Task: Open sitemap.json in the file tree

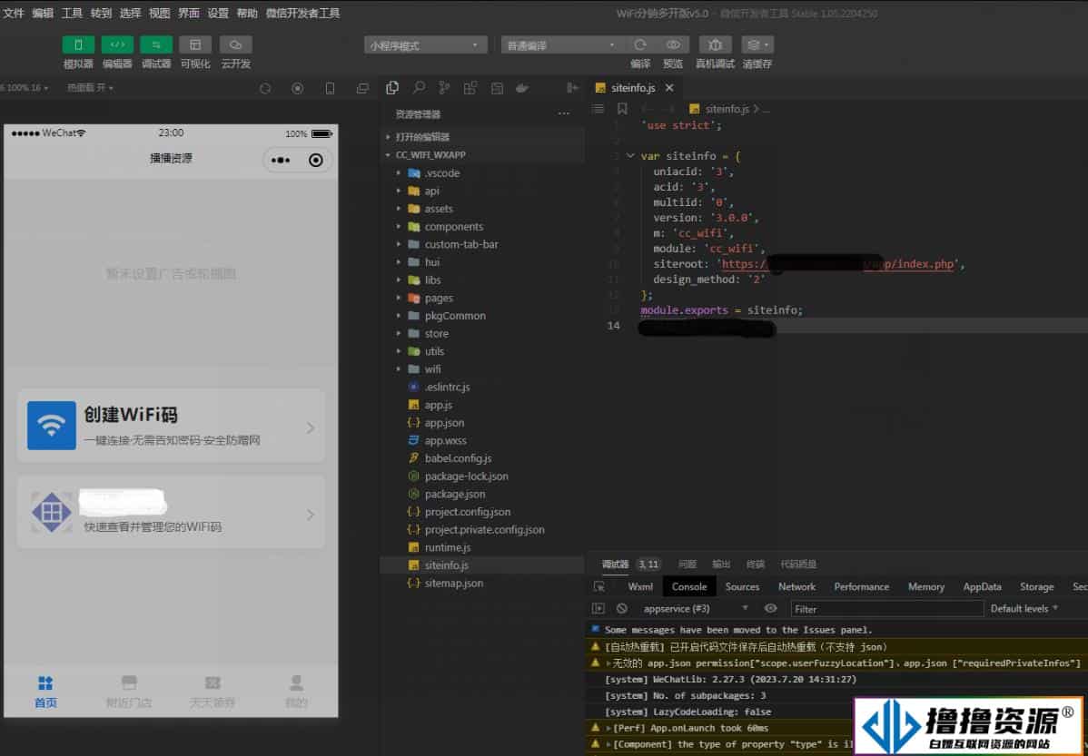Action: pyautogui.click(x=482, y=584)
